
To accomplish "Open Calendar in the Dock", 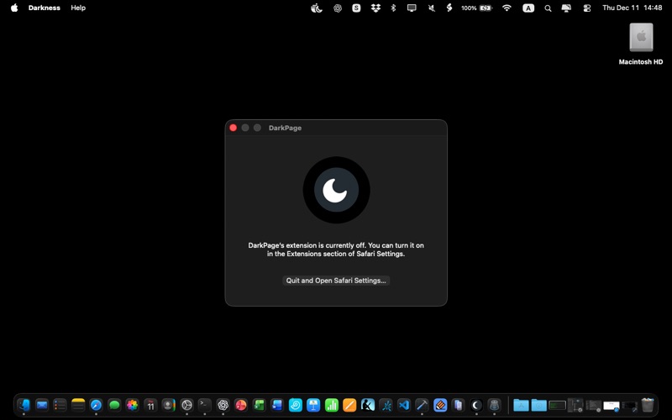I will (150, 405).
